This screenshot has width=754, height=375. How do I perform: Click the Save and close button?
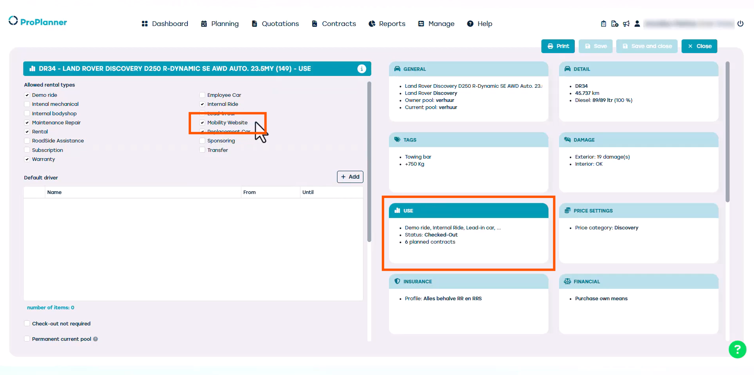(x=647, y=46)
